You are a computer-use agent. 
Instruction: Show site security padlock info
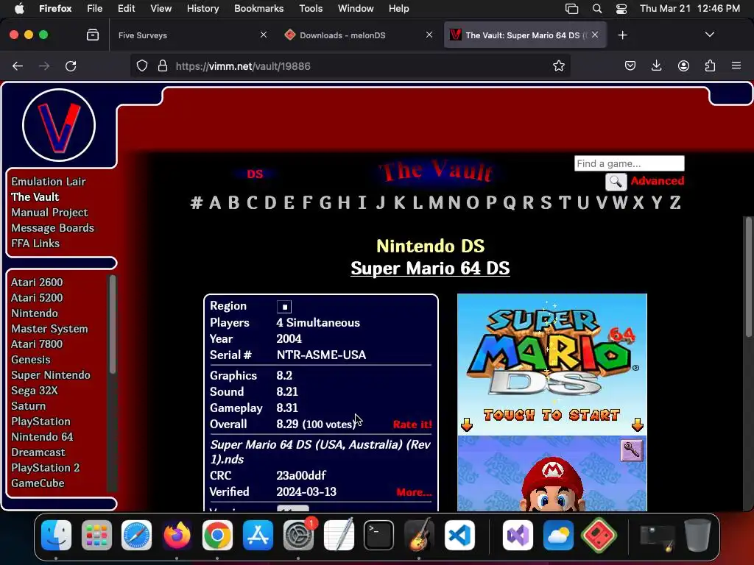point(163,65)
